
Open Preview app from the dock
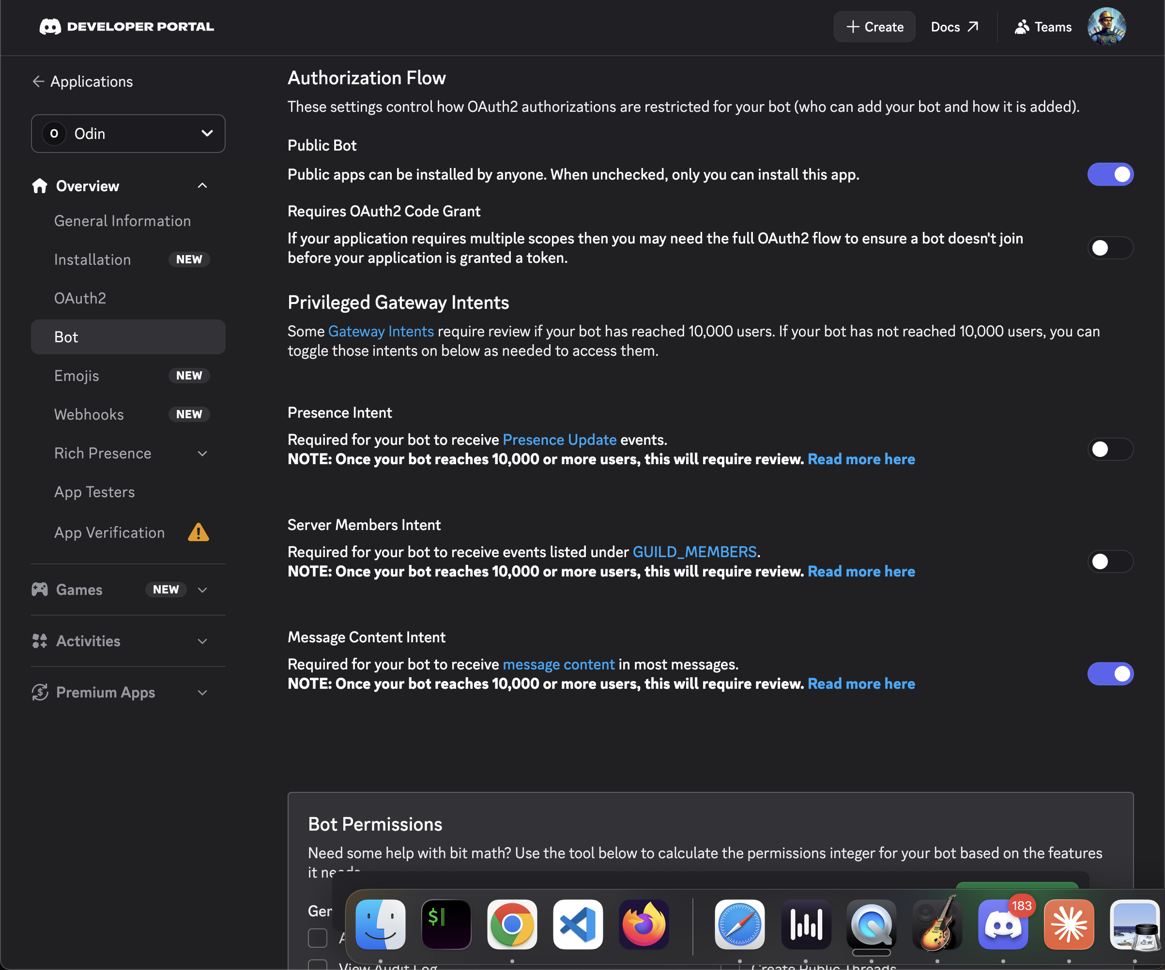(x=1135, y=924)
